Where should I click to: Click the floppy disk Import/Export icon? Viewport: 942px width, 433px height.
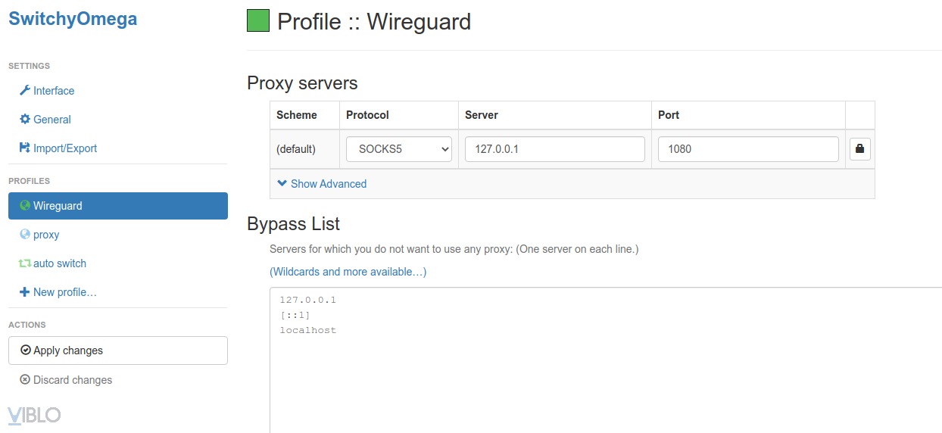(25, 148)
